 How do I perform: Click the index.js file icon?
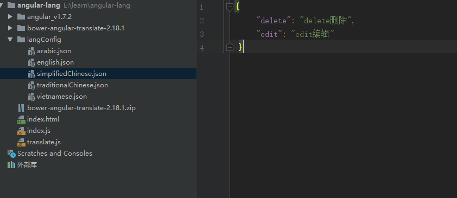[21, 131]
